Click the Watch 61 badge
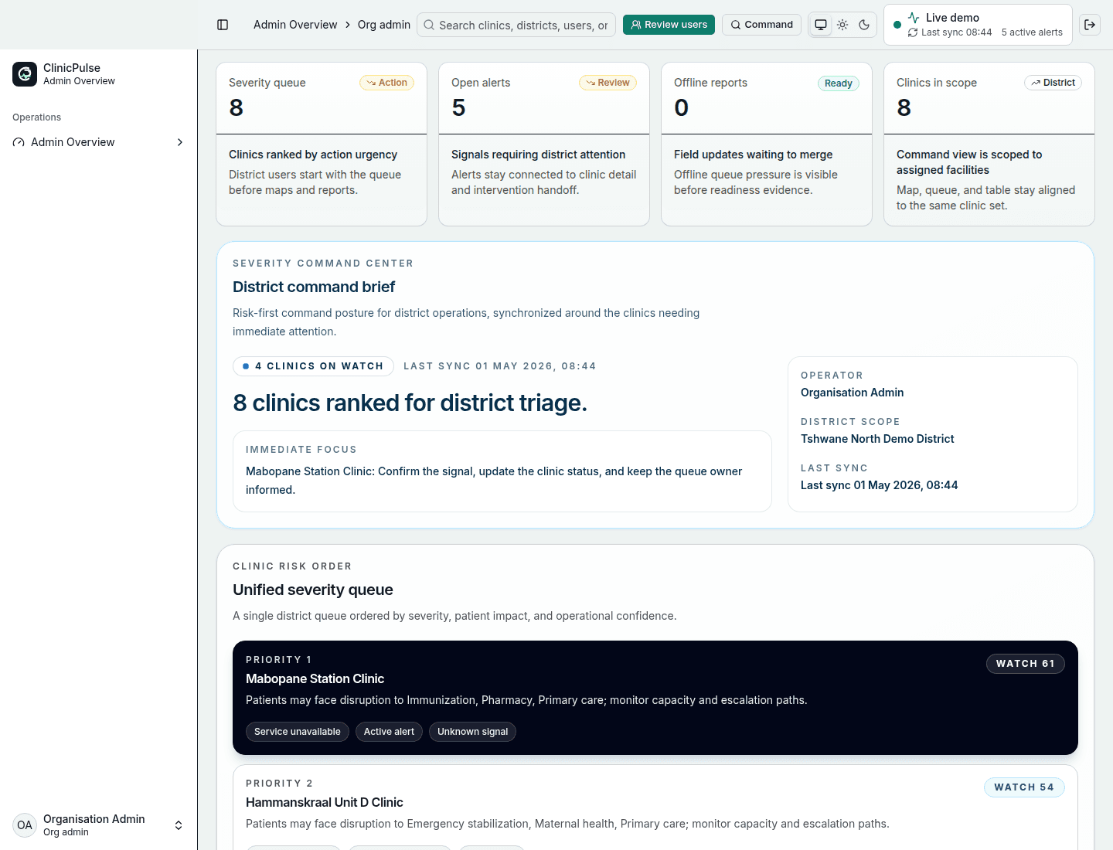The height and width of the screenshot is (850, 1113). 1025,664
